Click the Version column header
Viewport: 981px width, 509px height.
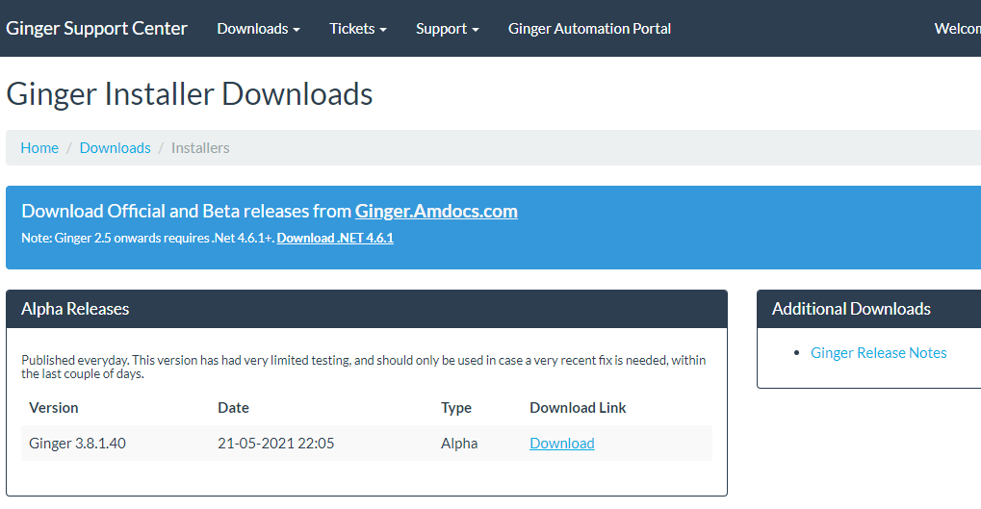(x=54, y=408)
